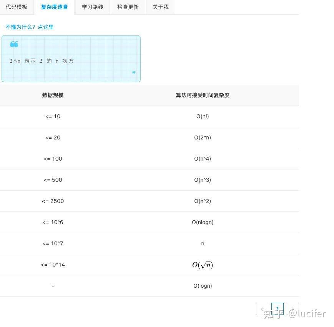
Task: Click the quote box explaining 2^n
Action: [71, 59]
